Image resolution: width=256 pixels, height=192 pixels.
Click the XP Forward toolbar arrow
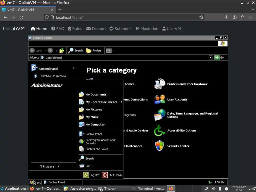50,50
